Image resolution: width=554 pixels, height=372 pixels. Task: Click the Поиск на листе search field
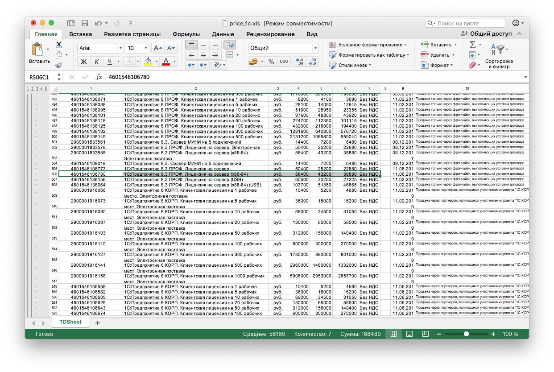click(466, 23)
